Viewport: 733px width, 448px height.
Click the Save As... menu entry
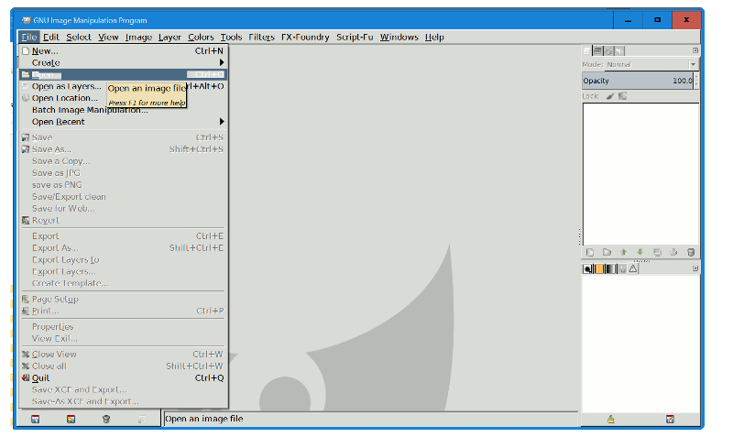coord(124,149)
